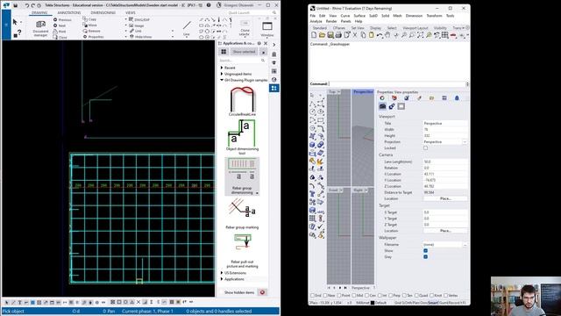Select the Rebar group marking thumbnail
The height and width of the screenshot is (316, 561).
(x=242, y=214)
